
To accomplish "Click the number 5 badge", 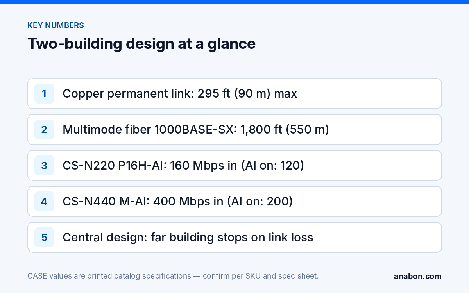I will click(x=44, y=238).
